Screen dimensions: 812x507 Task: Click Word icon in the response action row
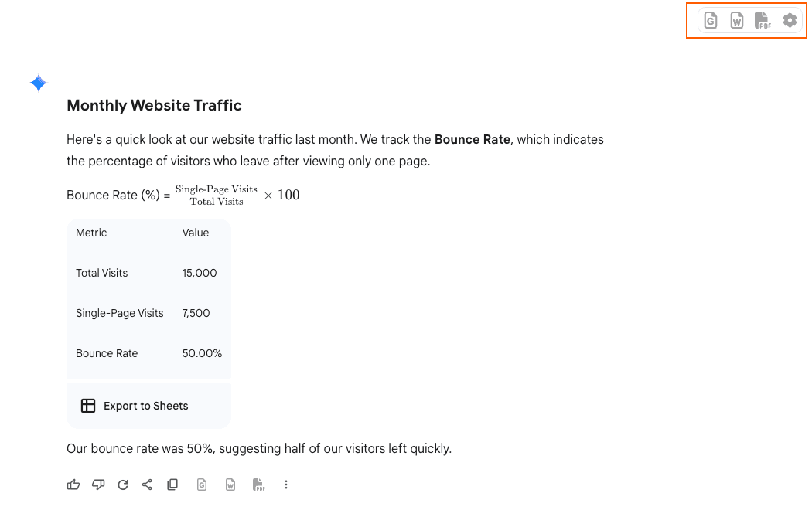point(230,485)
